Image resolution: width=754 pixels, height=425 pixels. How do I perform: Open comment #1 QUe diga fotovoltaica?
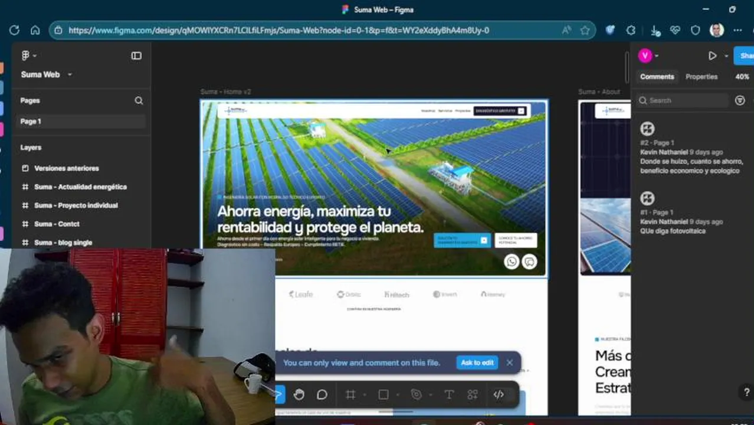(x=691, y=214)
